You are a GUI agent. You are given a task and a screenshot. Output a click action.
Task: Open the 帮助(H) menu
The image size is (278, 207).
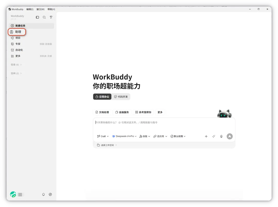[x=51, y=9]
